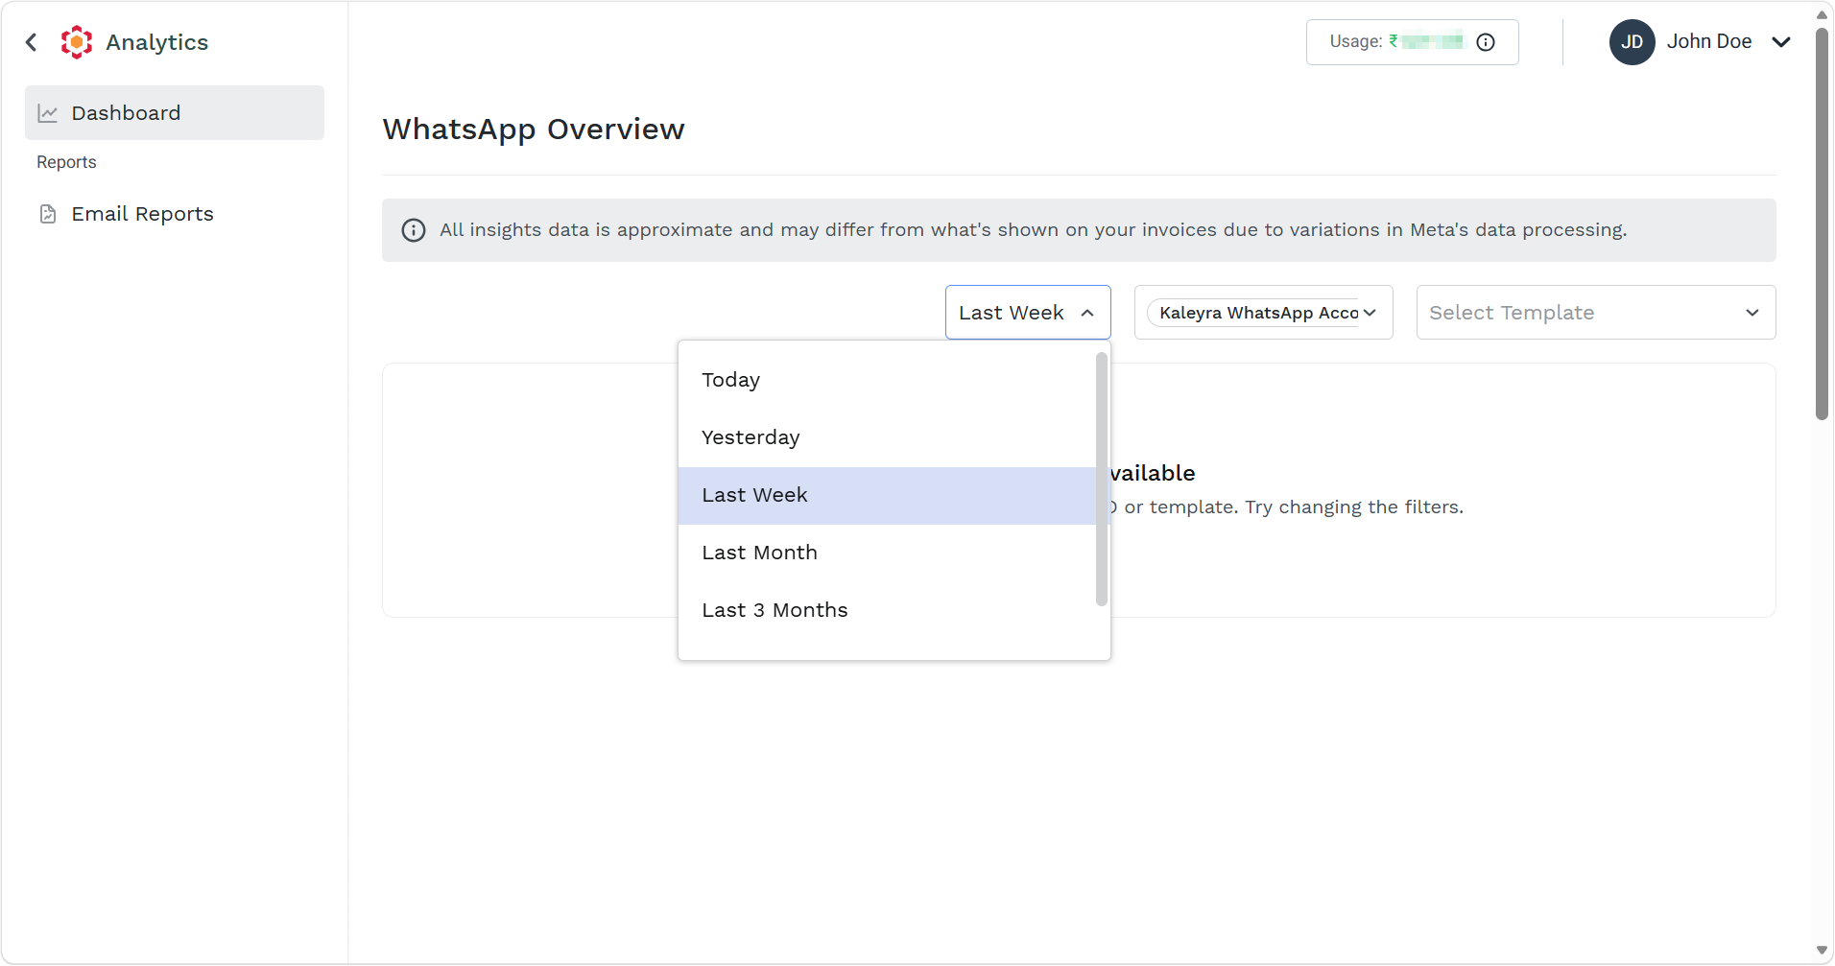This screenshot has width=1835, height=966.
Task: Choose Last Week in the dropdown list
Action: point(887,495)
